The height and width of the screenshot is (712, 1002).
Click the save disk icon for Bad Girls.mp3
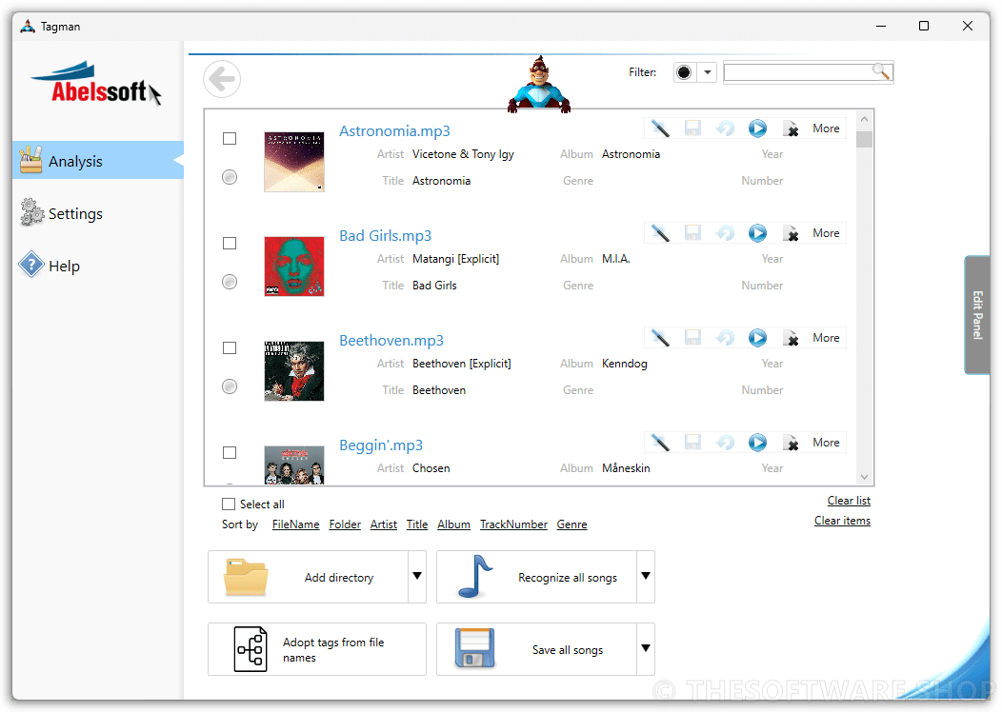692,233
